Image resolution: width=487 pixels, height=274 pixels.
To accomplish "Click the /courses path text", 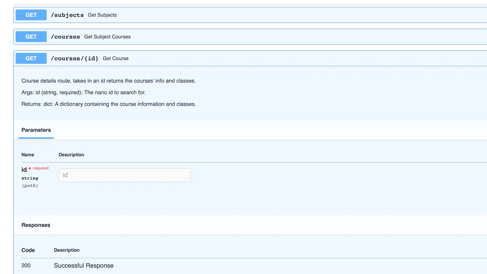I will coord(65,37).
